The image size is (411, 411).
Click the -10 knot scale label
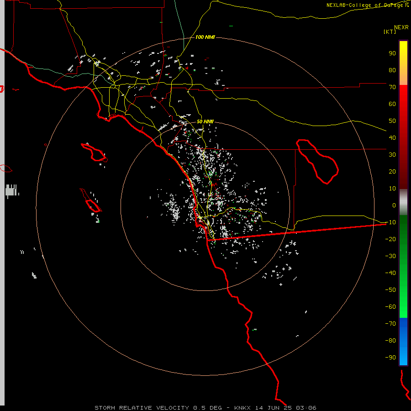click(x=390, y=222)
